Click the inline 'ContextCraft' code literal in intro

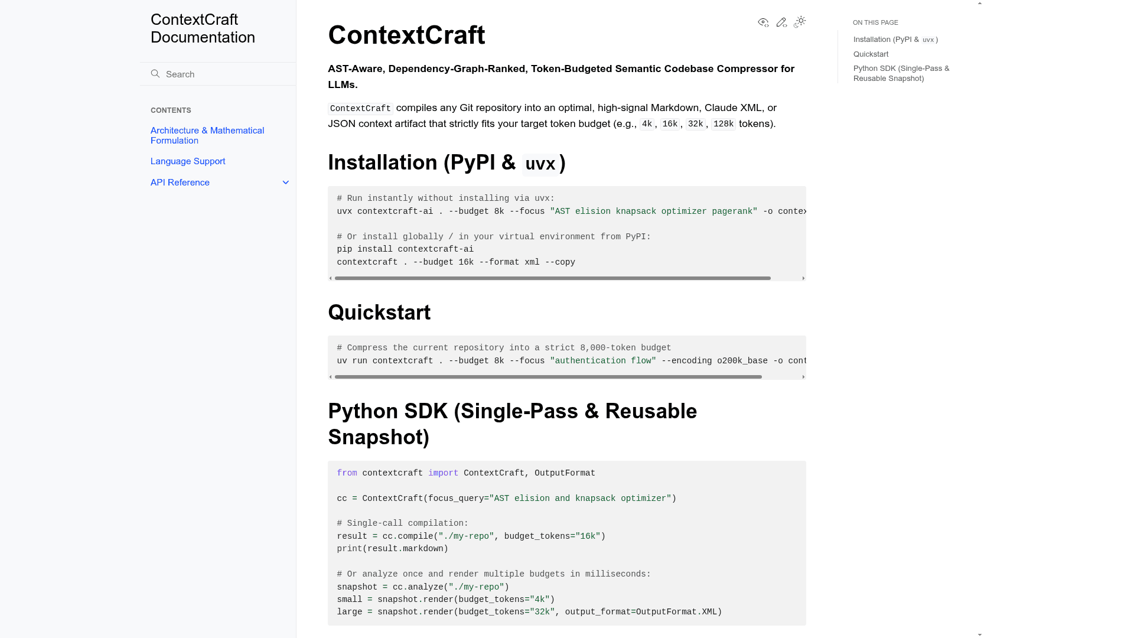pos(360,109)
